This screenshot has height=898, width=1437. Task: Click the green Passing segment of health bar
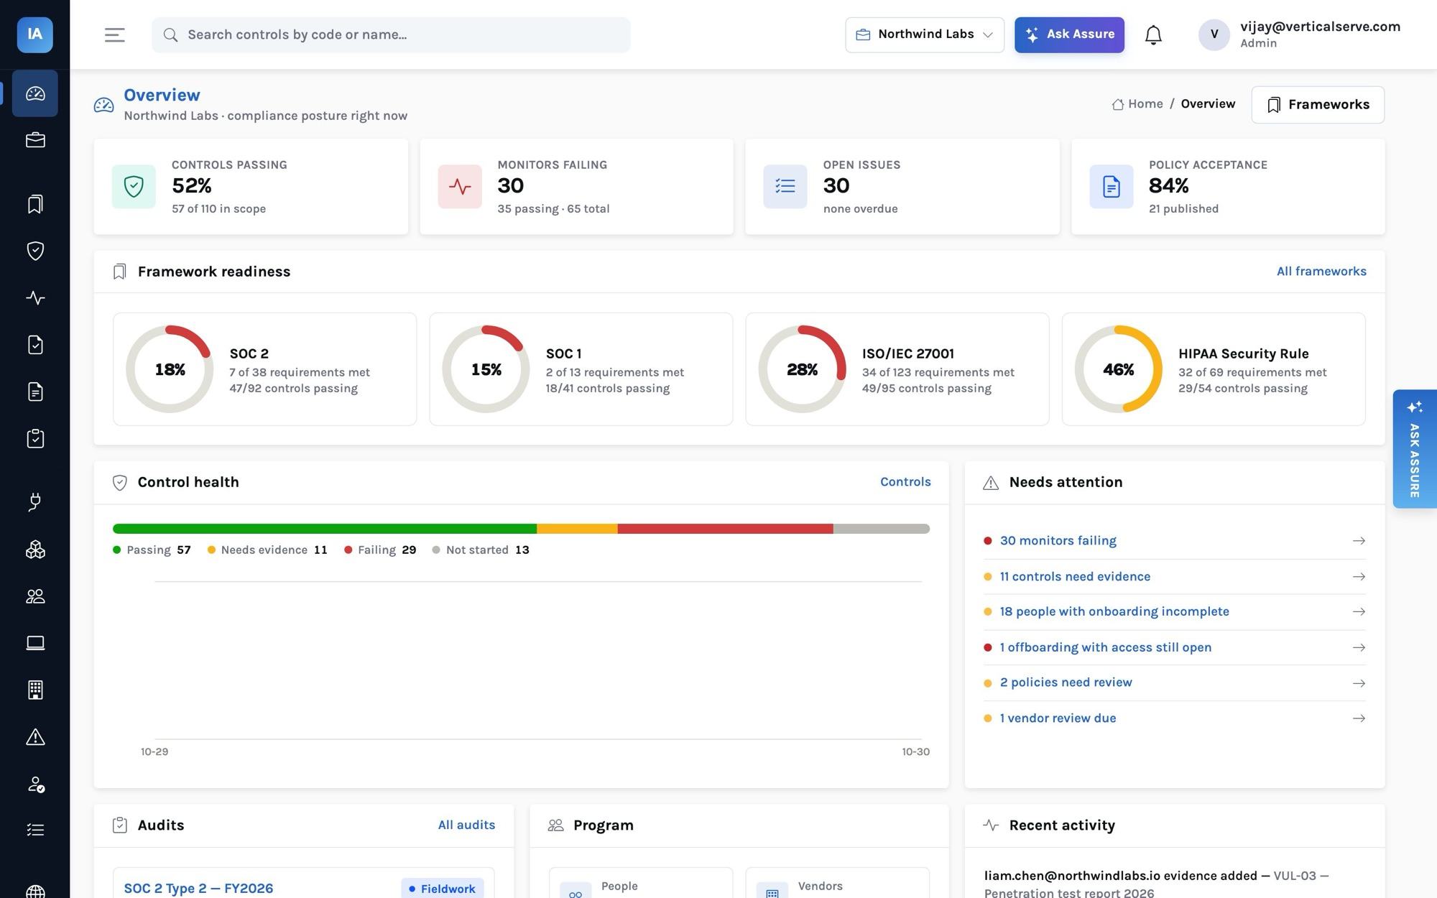click(325, 529)
